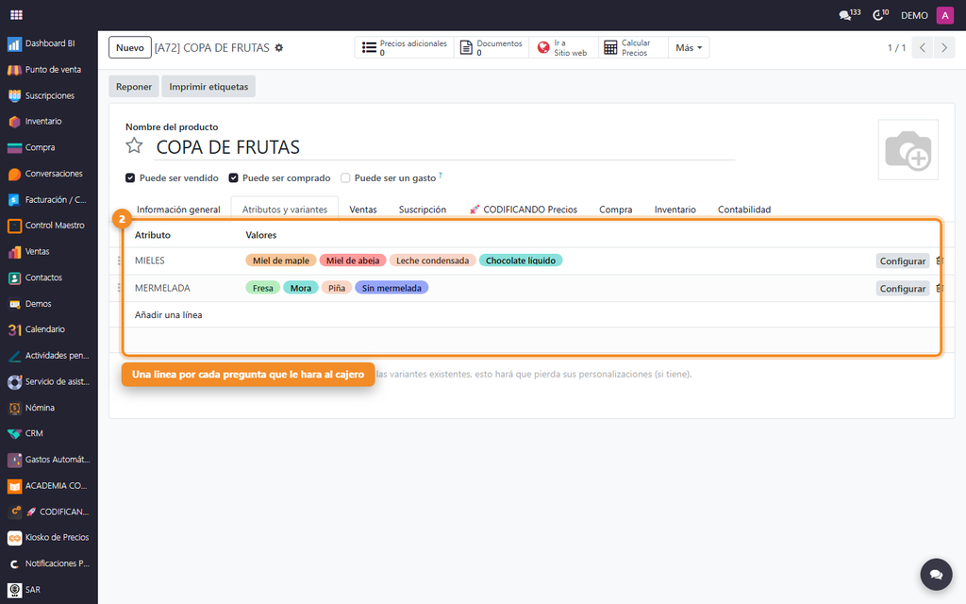Select the Miel de abeja red tag
The height and width of the screenshot is (604, 966).
click(x=353, y=260)
